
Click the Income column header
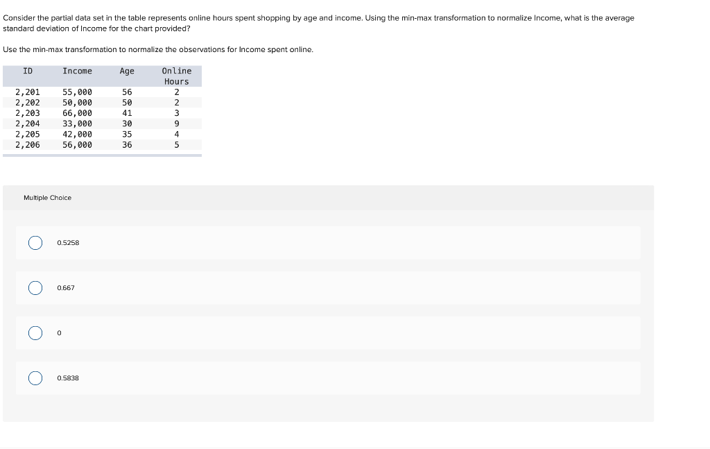tap(77, 70)
